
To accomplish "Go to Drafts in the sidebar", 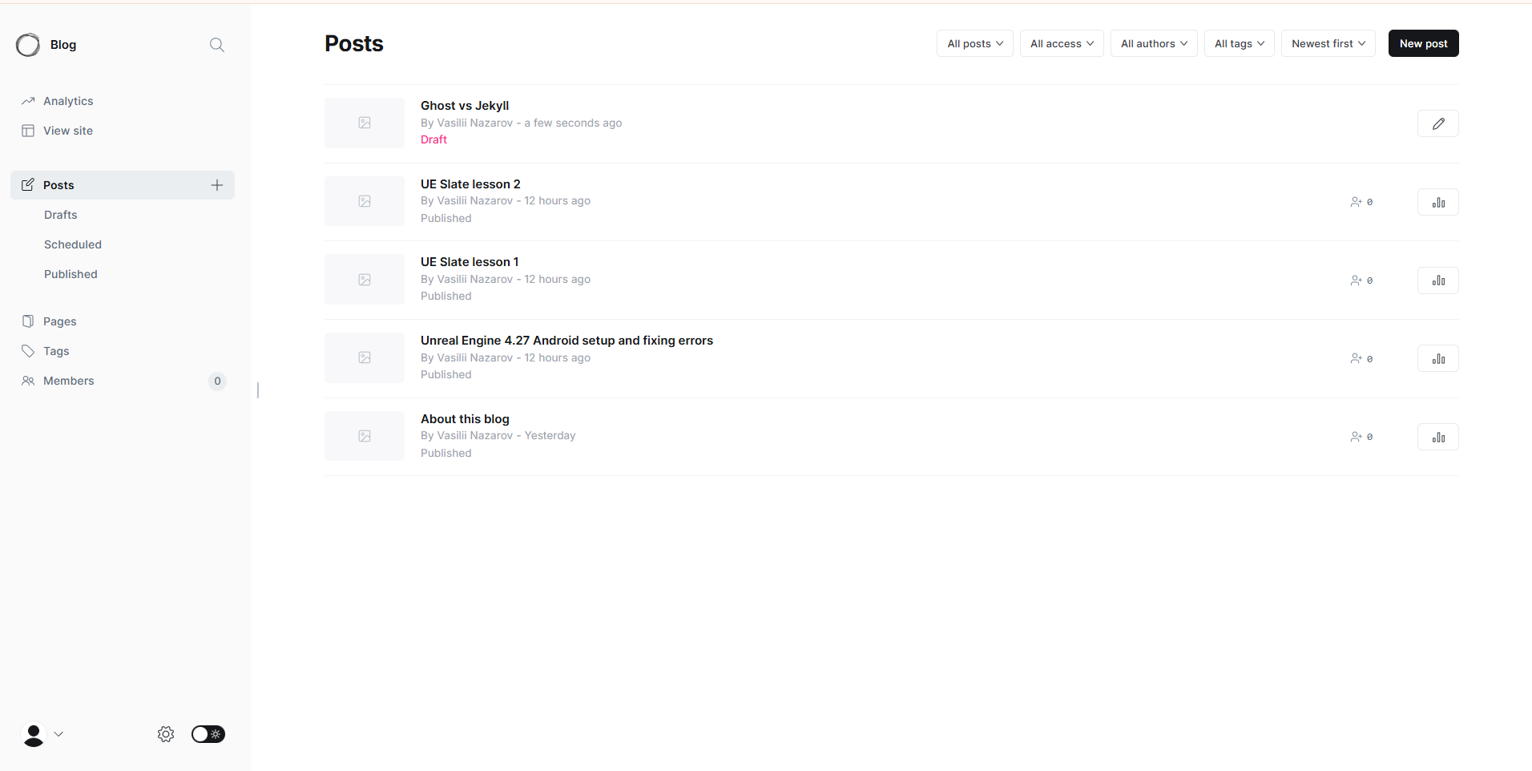I will point(61,215).
